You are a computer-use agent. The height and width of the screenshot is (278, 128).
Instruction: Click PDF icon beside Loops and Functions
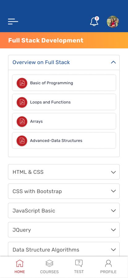(22, 102)
